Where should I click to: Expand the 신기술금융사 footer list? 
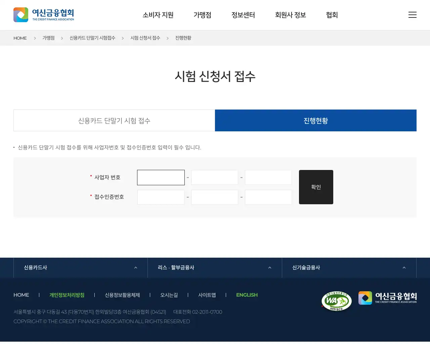click(349, 268)
